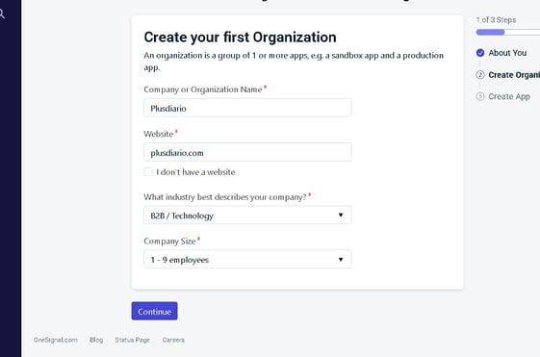Select the Create App step
The height and width of the screenshot is (357, 540).
509,97
